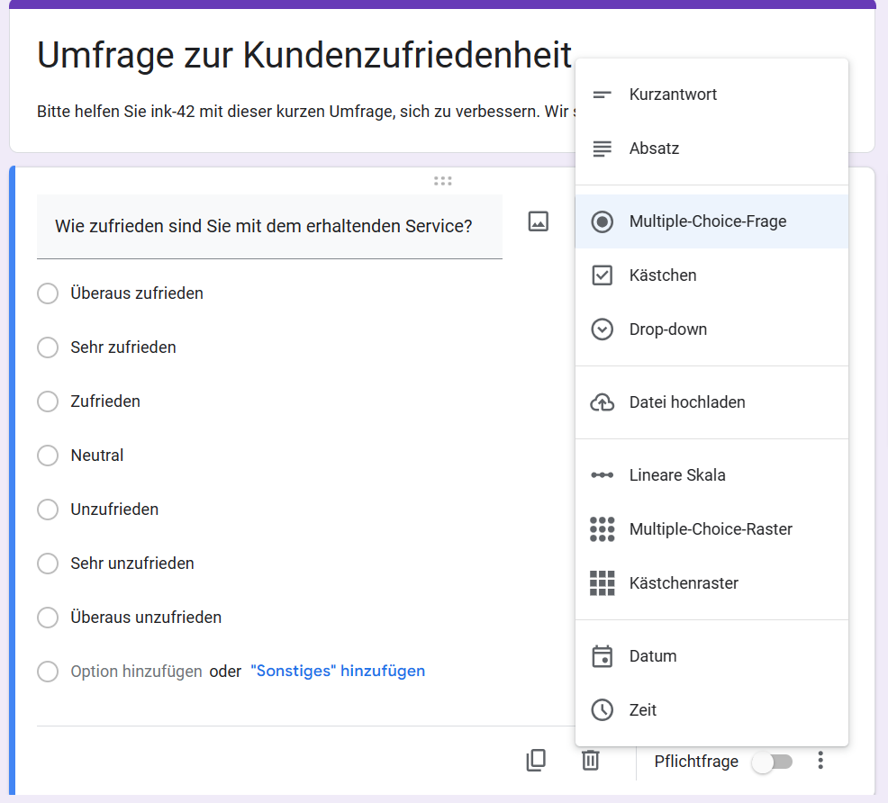Click the "Sonstiges" hinzufügen link
Viewport: 888px width, 803px height.
[338, 672]
